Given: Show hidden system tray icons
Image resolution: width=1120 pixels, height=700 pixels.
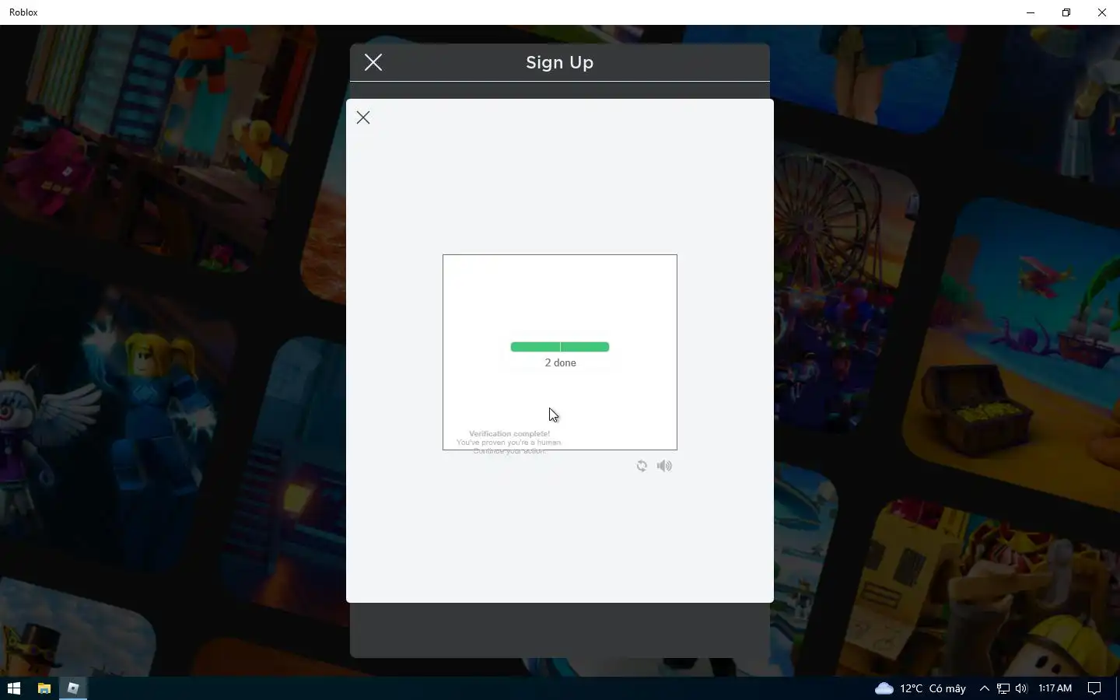Looking at the screenshot, I should click(984, 688).
